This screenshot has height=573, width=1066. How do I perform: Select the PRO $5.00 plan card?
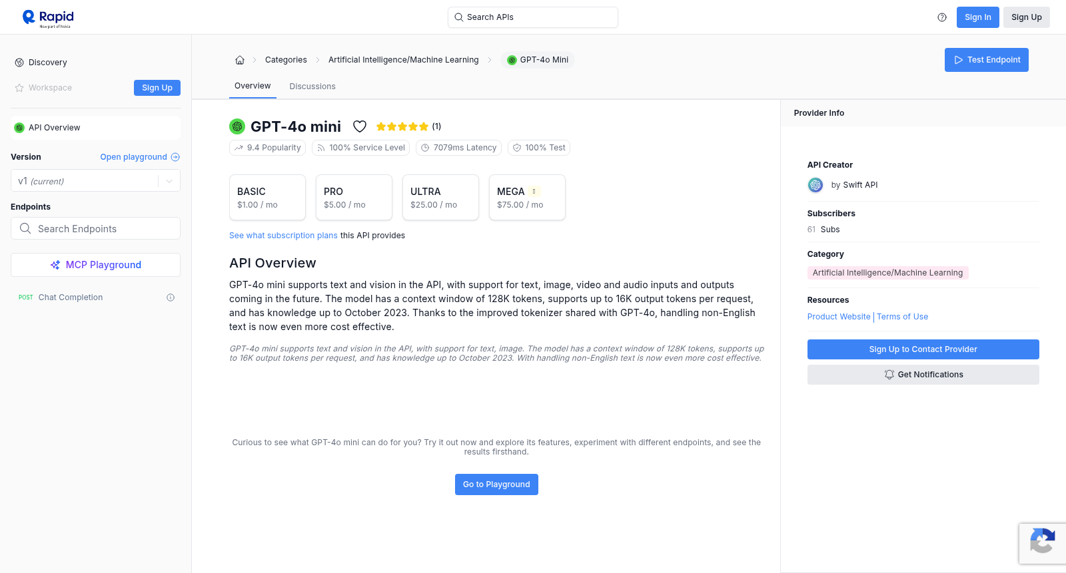click(354, 197)
